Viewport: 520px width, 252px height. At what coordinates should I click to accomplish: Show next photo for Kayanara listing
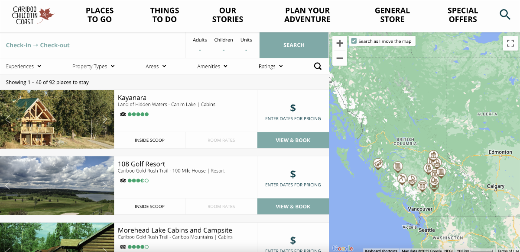104,119
